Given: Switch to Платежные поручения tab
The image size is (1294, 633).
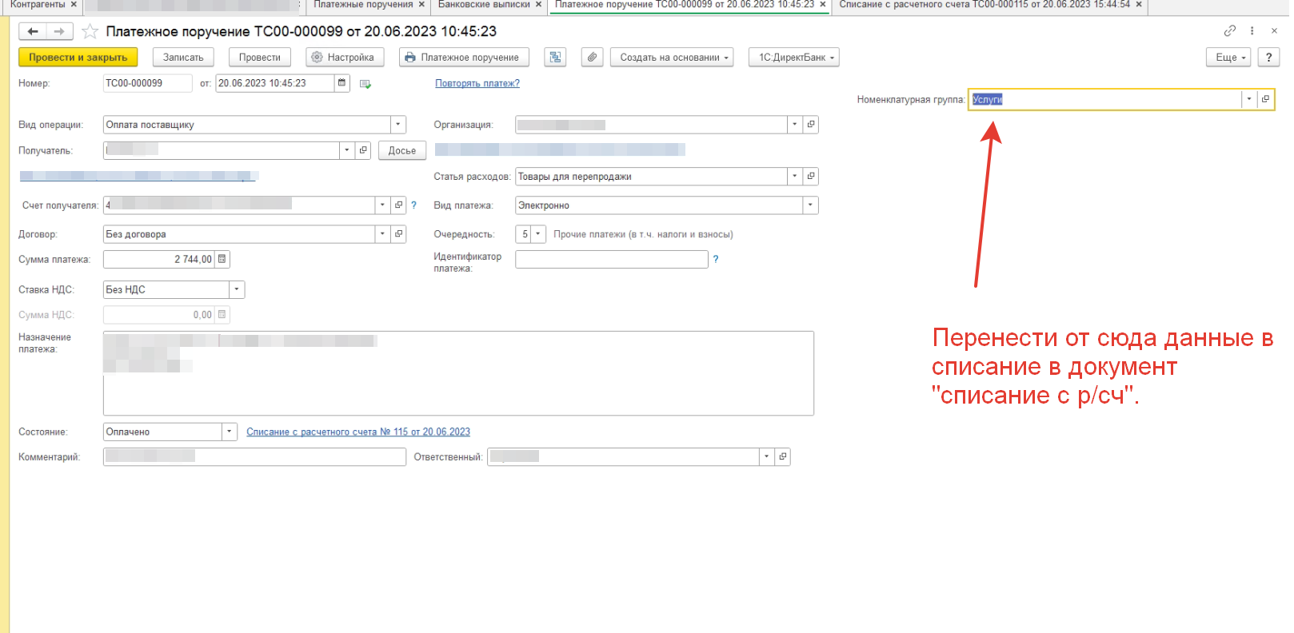Looking at the screenshot, I should (363, 5).
